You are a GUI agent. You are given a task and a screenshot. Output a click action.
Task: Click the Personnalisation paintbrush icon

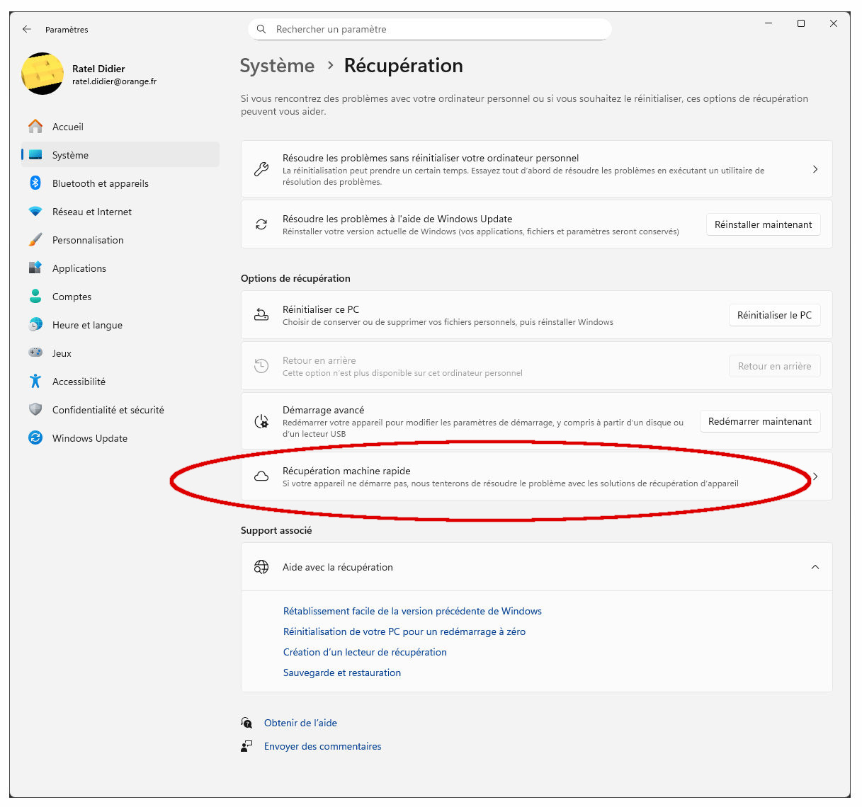(x=35, y=240)
